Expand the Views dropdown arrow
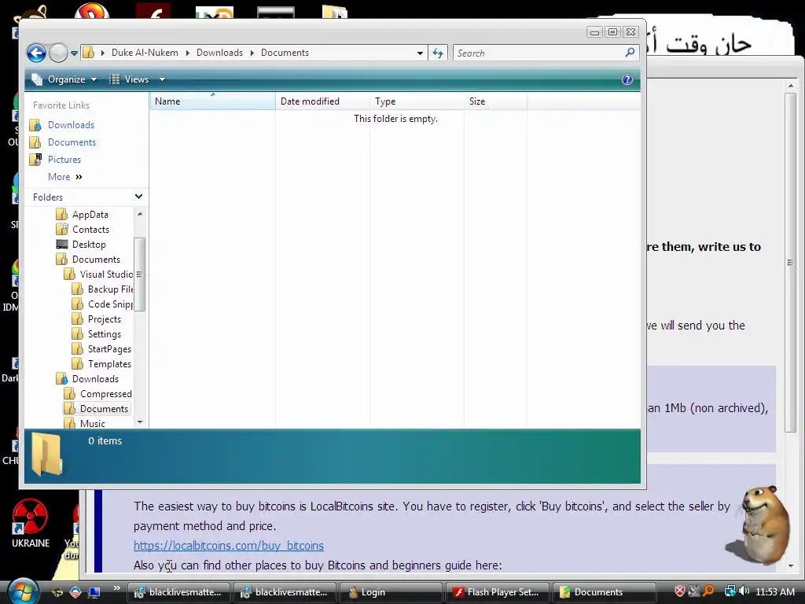 coord(162,79)
